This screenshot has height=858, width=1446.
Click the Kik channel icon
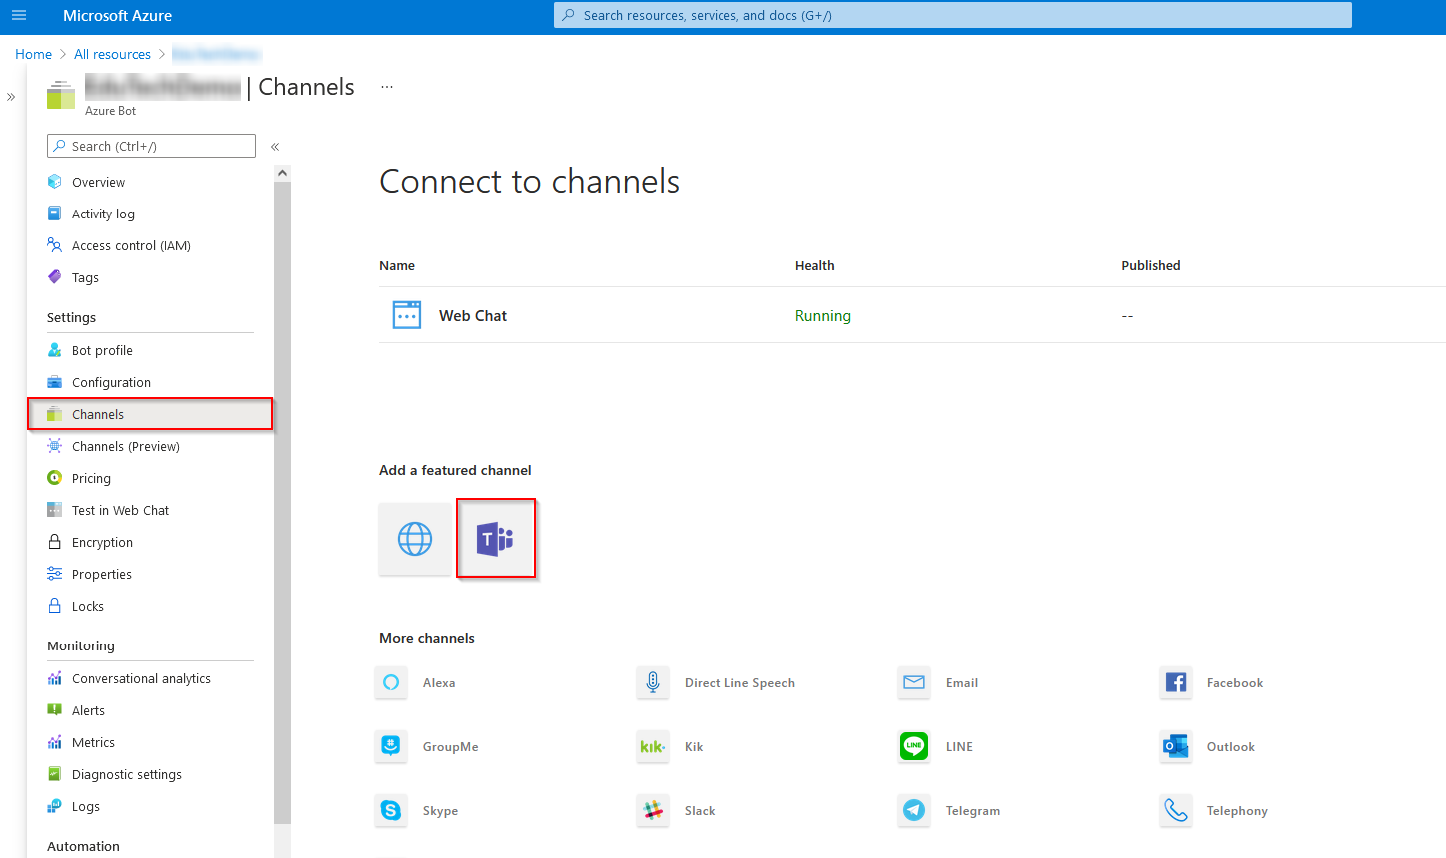(x=653, y=746)
